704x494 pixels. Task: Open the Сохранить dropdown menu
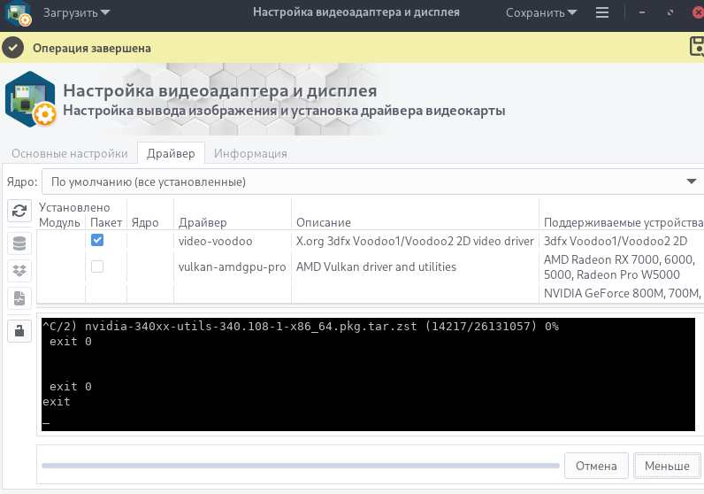click(x=541, y=13)
